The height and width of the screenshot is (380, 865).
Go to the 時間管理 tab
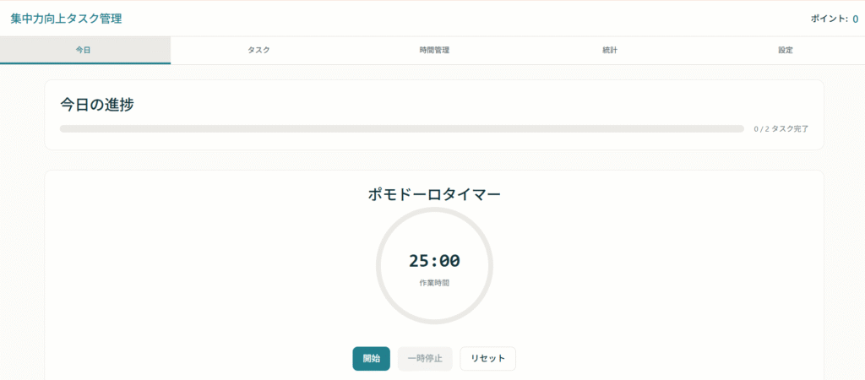433,51
